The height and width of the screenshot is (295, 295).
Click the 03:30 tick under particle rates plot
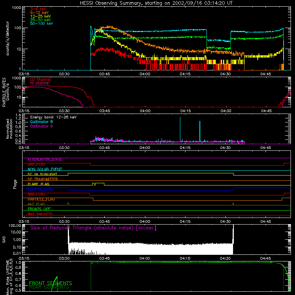pos(64,111)
